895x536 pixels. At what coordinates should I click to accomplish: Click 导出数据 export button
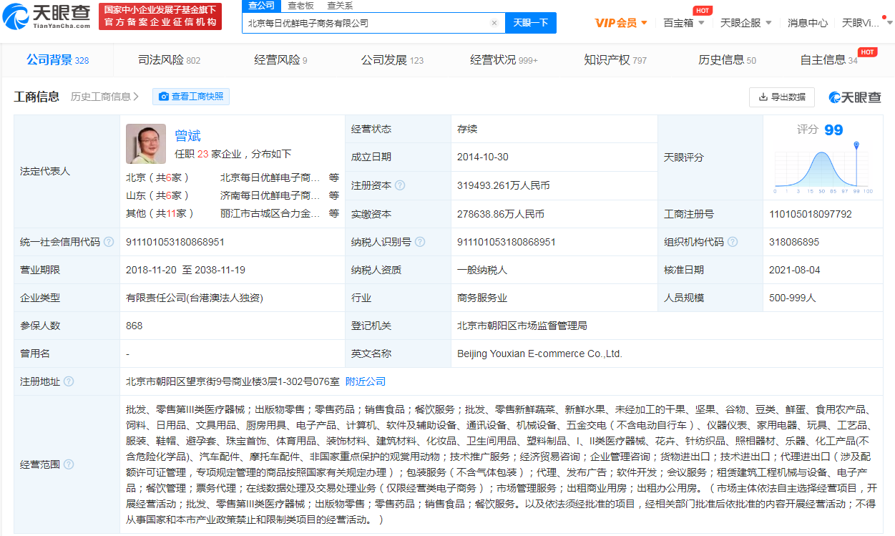[782, 97]
